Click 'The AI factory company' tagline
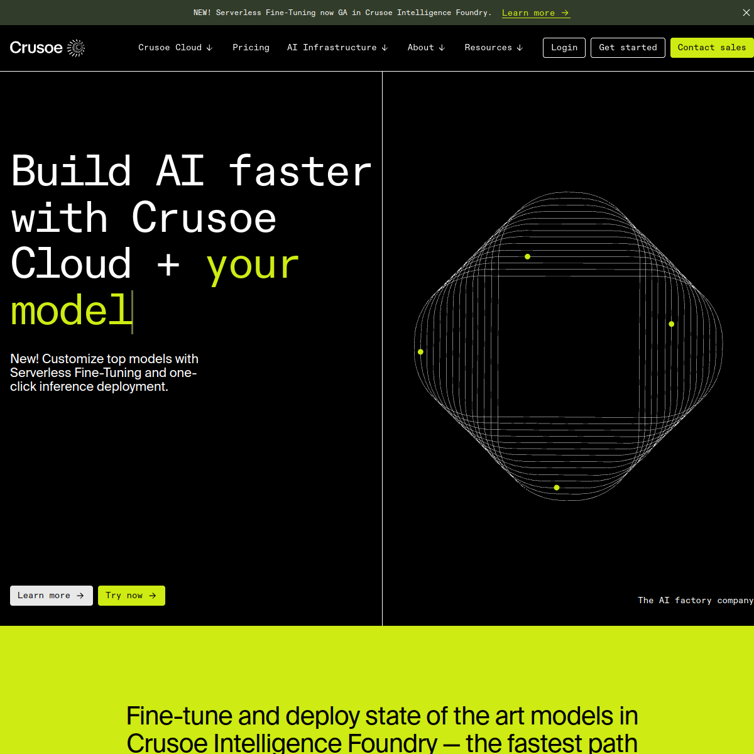The width and height of the screenshot is (754, 754). (696, 601)
